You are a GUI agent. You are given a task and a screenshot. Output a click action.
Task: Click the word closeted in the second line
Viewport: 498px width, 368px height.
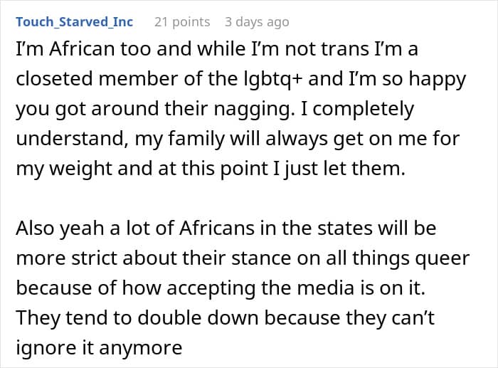click(54, 79)
